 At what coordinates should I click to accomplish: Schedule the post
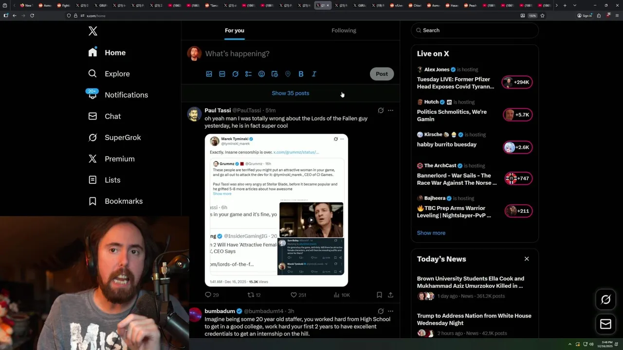275,74
